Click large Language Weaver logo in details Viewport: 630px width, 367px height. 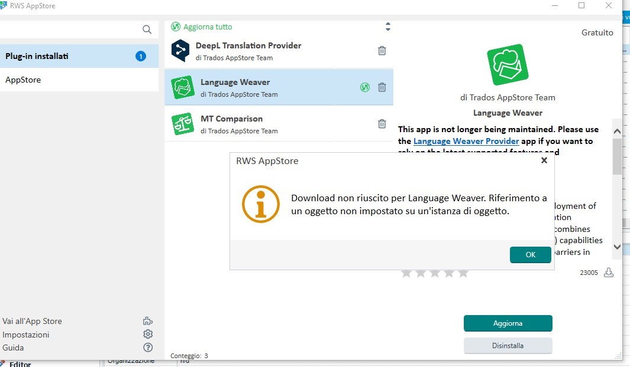point(508,64)
